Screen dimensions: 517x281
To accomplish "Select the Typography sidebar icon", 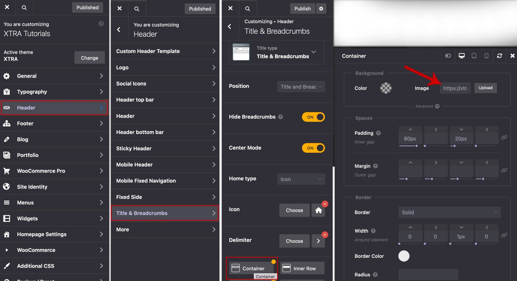I will tap(7, 92).
